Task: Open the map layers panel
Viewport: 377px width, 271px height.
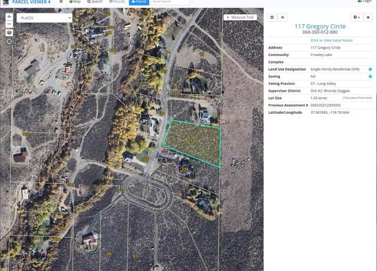Action: tap(9, 32)
